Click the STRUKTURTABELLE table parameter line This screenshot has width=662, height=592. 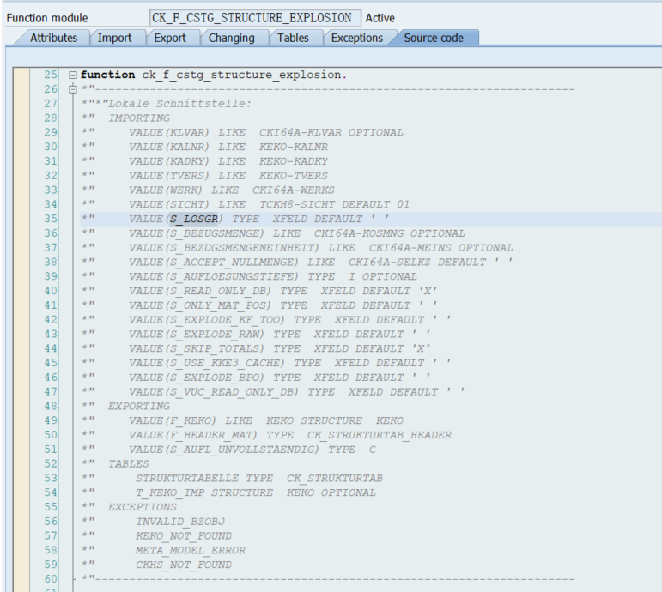coord(258,478)
